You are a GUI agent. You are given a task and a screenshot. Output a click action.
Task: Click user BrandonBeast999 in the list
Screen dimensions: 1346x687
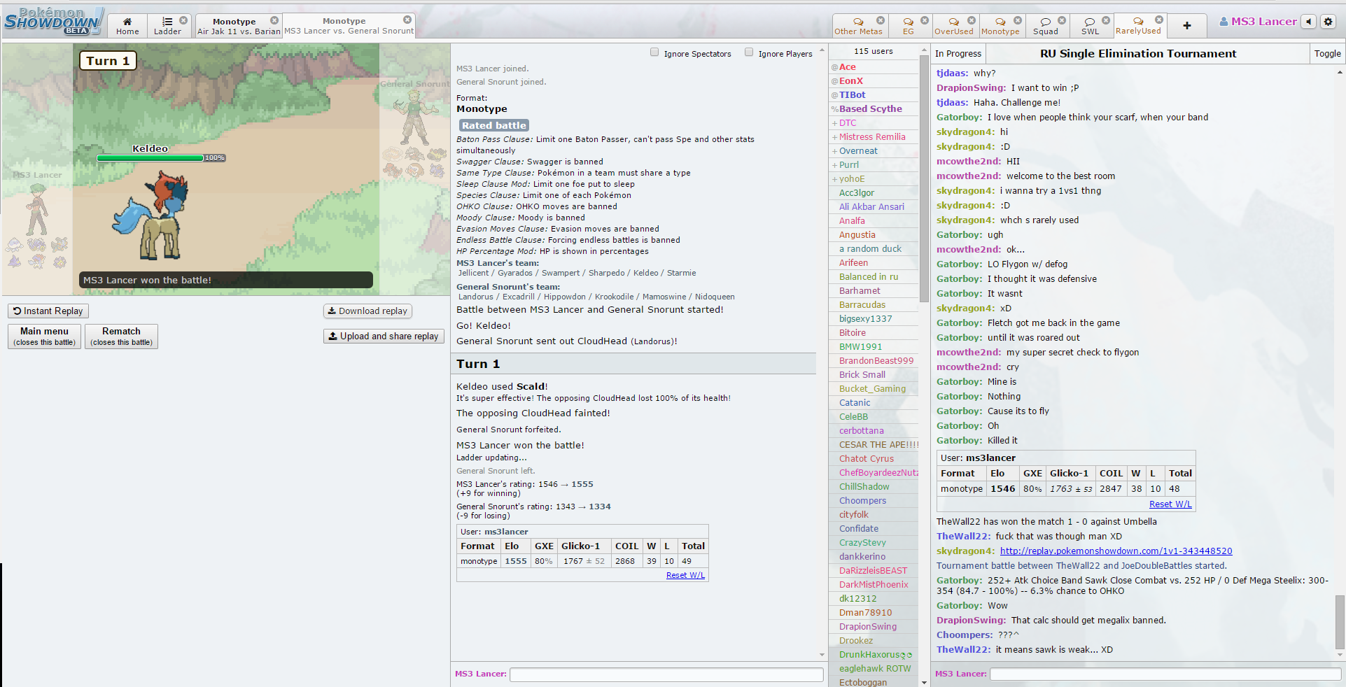point(876,361)
